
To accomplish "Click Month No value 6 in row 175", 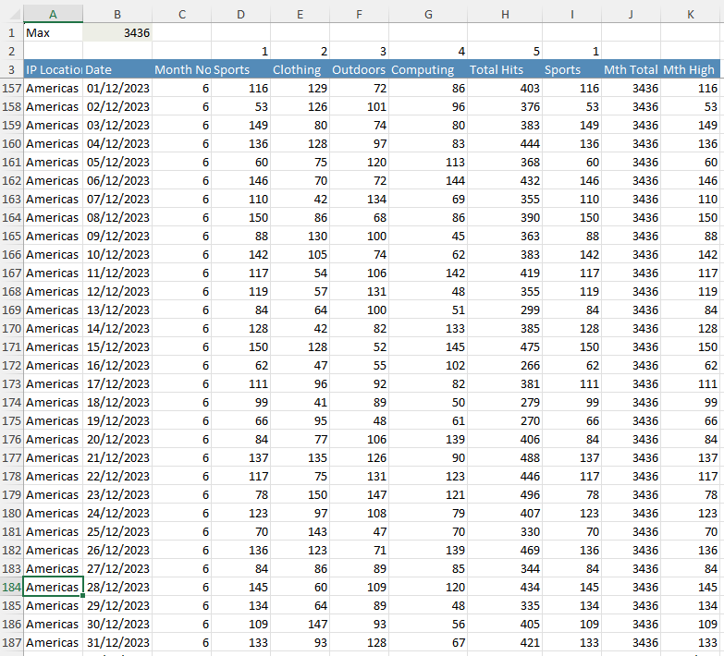I will coord(182,420).
